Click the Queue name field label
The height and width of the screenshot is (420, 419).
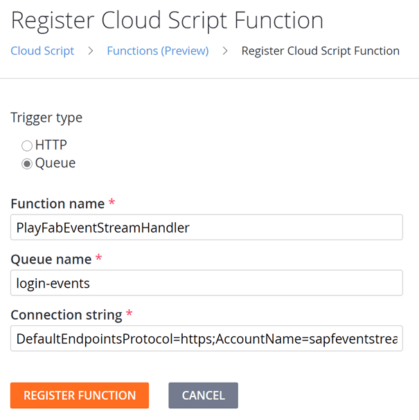pyautogui.click(x=51, y=259)
